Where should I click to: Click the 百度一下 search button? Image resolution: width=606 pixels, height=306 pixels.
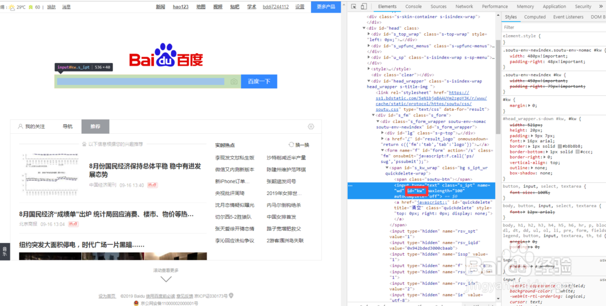point(259,82)
